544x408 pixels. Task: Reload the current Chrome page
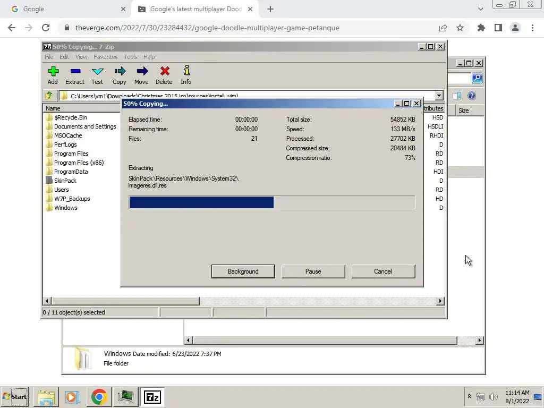coord(46,28)
